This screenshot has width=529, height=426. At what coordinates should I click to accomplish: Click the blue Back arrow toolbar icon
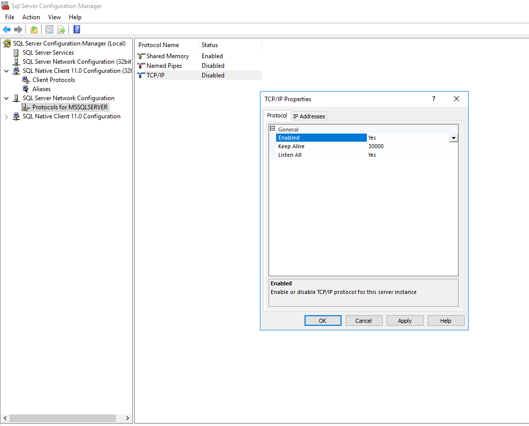tap(7, 29)
